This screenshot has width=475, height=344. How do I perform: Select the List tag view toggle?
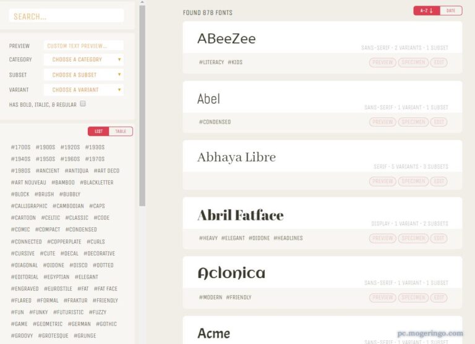point(99,132)
